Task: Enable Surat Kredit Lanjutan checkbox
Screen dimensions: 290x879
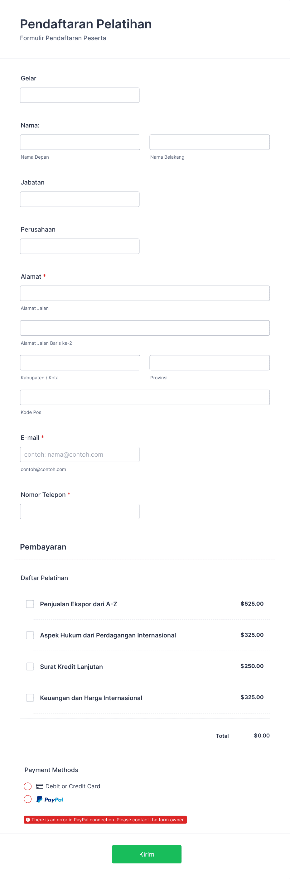Action: (x=30, y=666)
